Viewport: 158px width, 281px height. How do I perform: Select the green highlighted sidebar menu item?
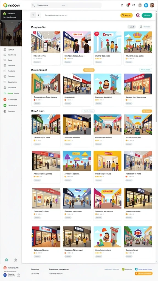tap(11, 93)
